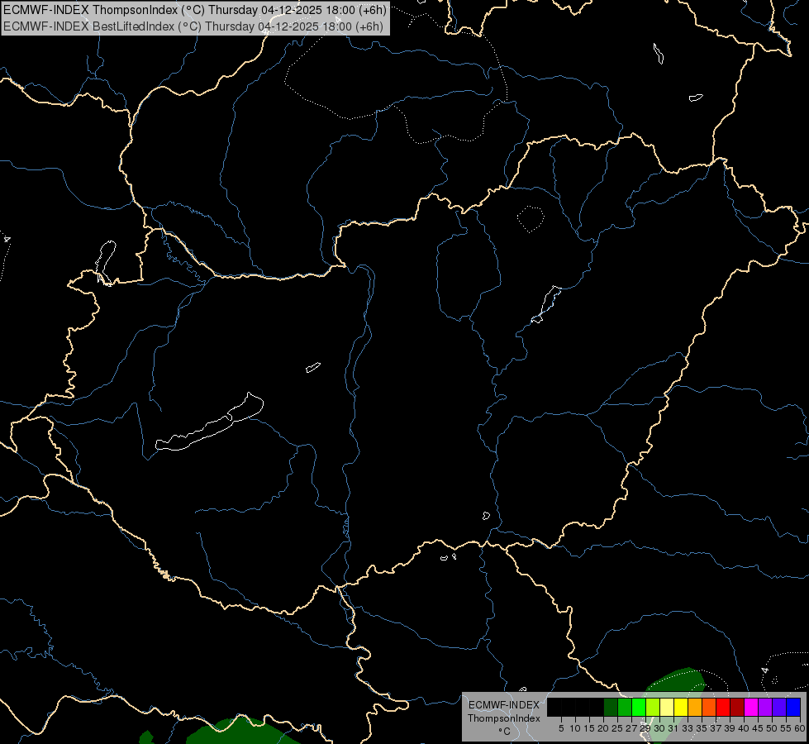Click legend tick value 5

[x=561, y=728]
